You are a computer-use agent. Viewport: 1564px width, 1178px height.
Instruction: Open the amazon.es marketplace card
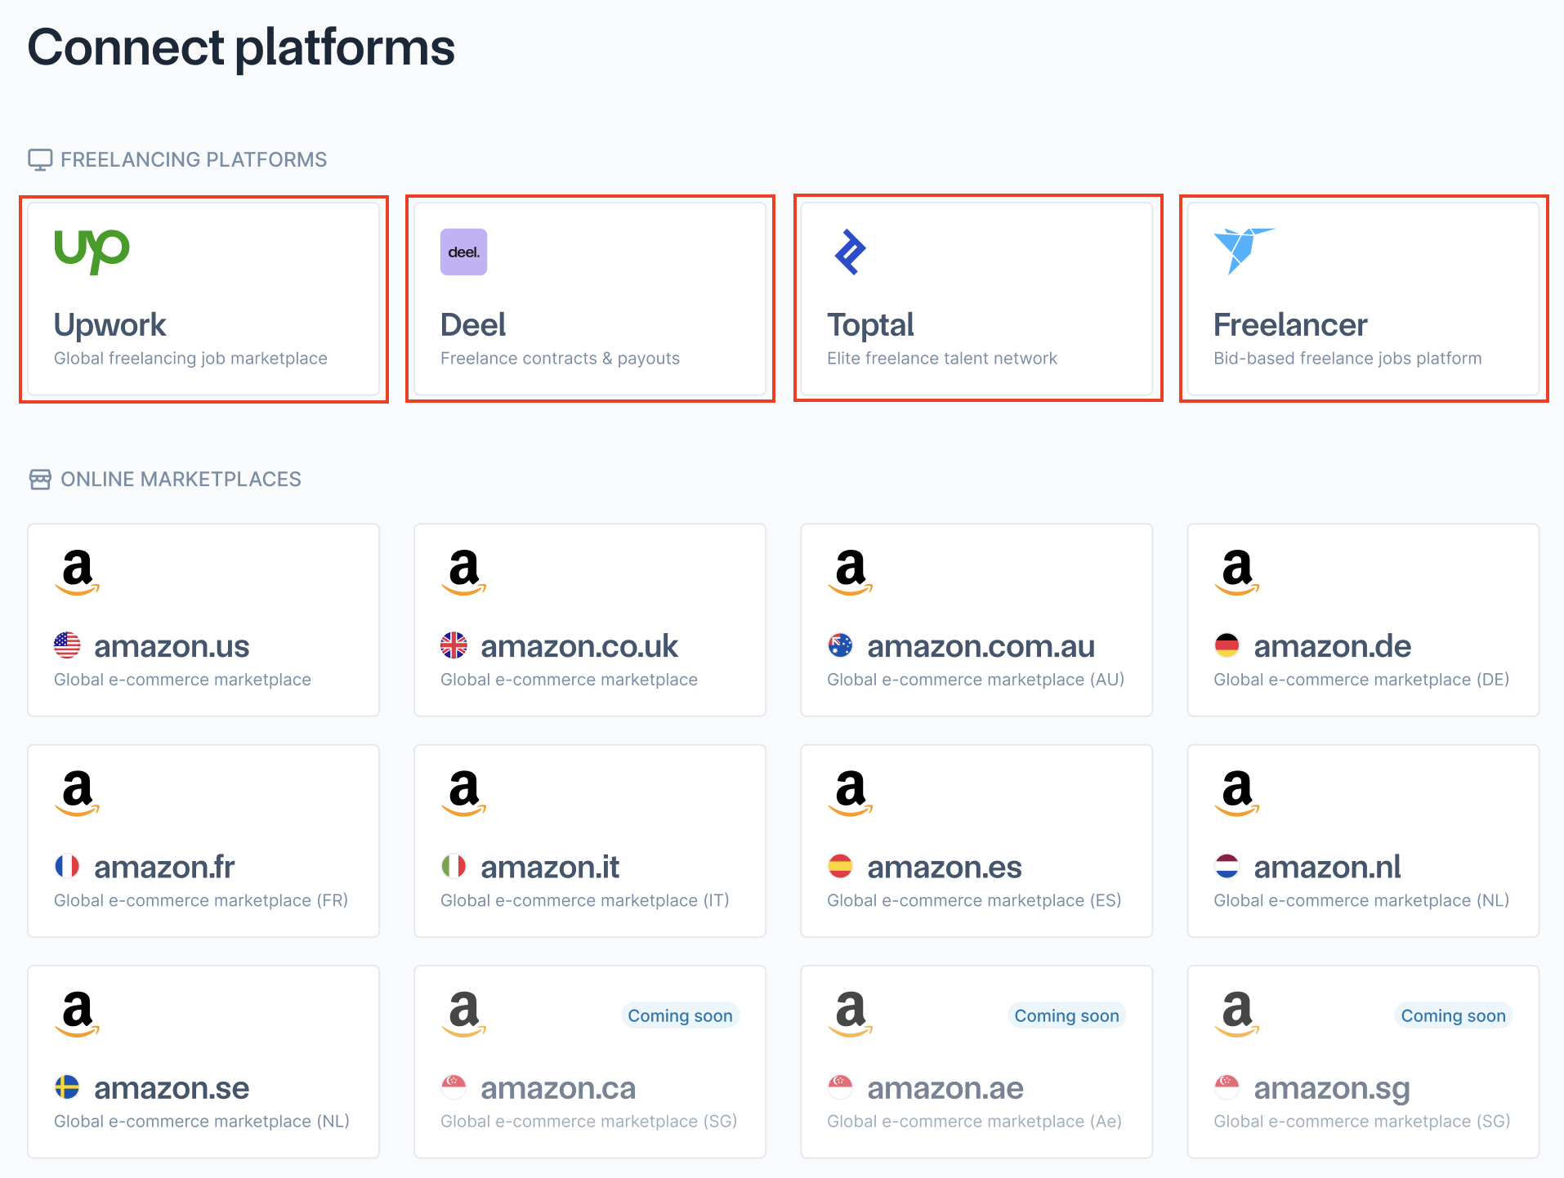coord(976,840)
